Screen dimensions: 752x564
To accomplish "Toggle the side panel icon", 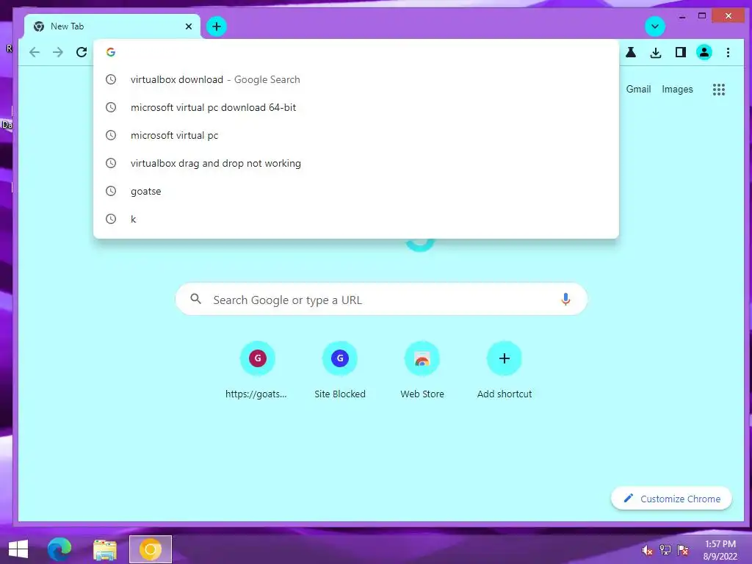I will [680, 52].
